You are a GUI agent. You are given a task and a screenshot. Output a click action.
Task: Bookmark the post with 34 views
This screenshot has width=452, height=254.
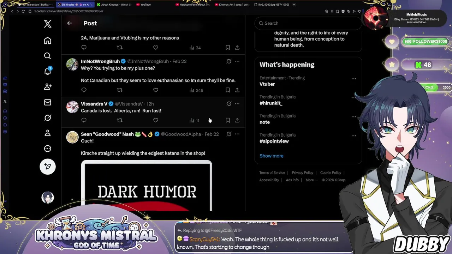[x=228, y=47]
